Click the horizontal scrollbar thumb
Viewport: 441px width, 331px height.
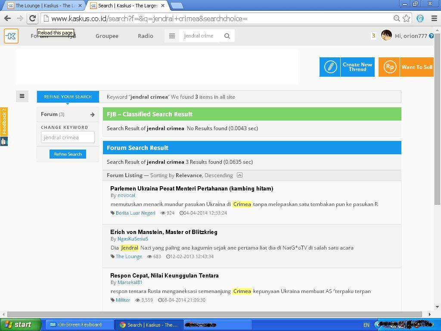(x=214, y=314)
